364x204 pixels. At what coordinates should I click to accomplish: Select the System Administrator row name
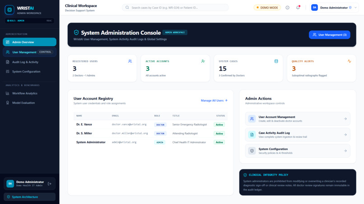[x=91, y=142]
